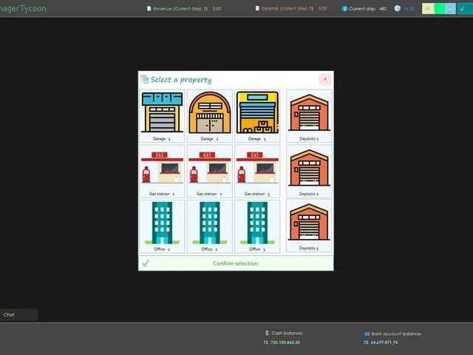
Task: Select the Depósito 3 property
Action: (x=309, y=226)
